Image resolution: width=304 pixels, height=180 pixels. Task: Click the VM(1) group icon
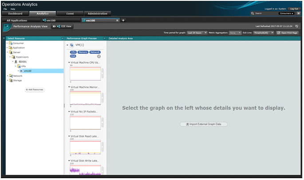tap(72, 45)
